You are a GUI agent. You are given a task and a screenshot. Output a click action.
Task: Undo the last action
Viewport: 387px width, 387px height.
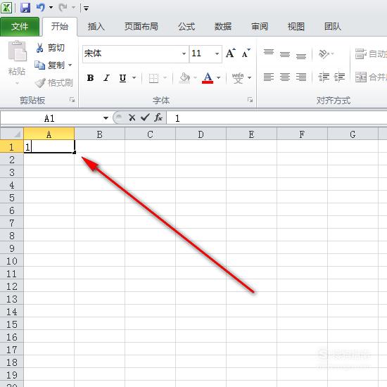41,8
